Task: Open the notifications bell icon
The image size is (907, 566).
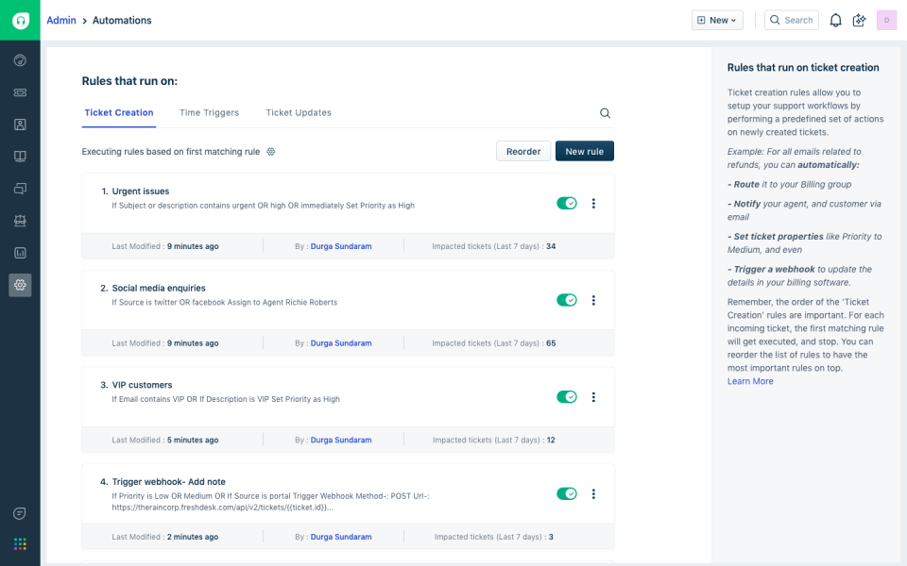Action: (835, 20)
